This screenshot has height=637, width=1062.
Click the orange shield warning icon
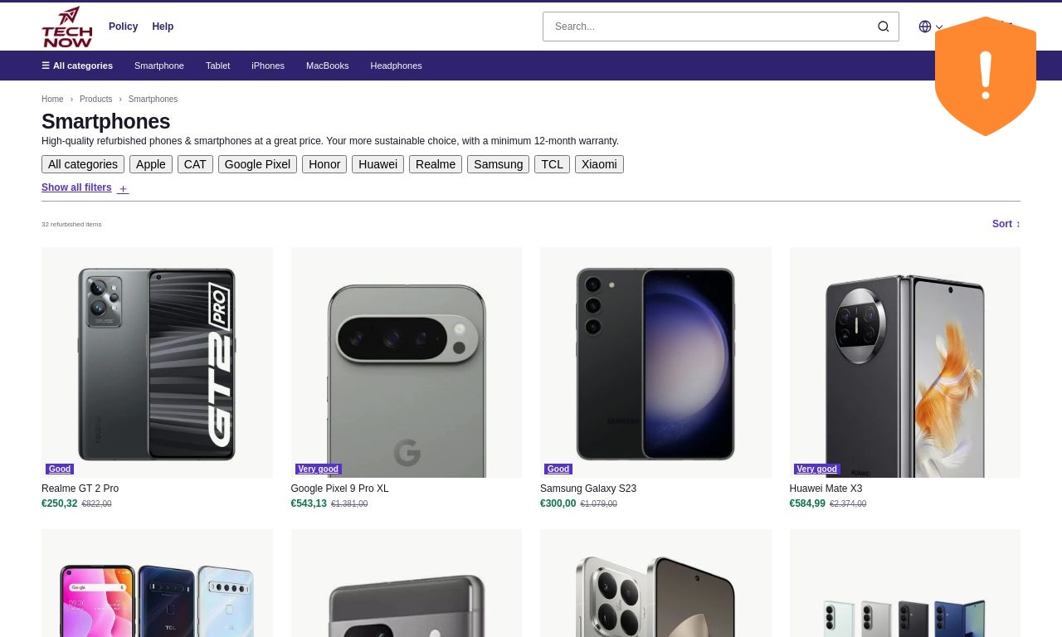click(986, 76)
